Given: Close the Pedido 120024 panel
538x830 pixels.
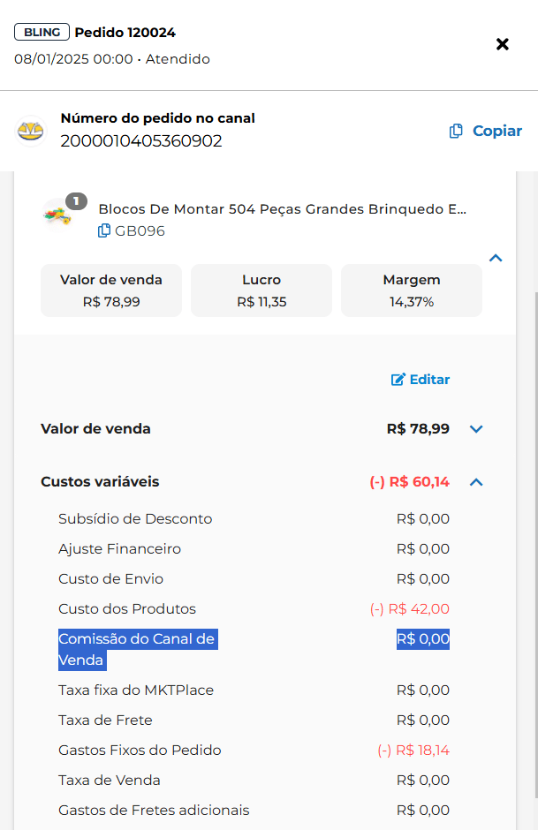Looking at the screenshot, I should tap(503, 44).
